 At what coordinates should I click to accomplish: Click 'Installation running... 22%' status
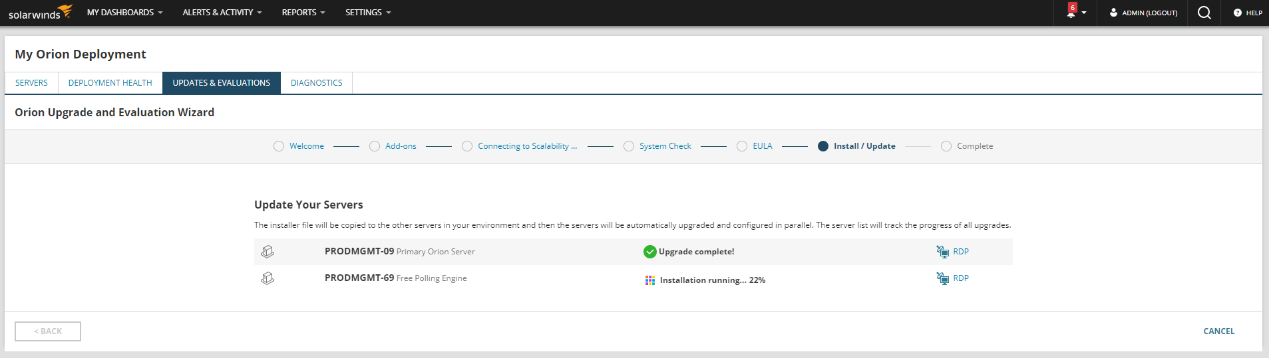tap(713, 280)
